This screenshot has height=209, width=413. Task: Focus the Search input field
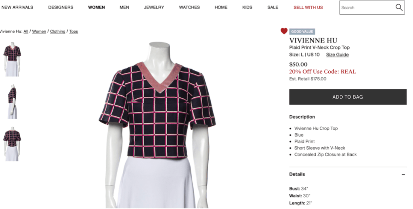(367, 7)
